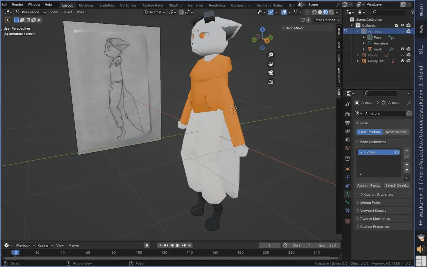
Task: Open the Keying dropdown in timeline
Action: pos(44,245)
